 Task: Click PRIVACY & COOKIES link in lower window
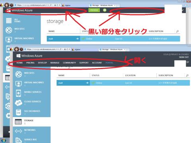[179, 54]
